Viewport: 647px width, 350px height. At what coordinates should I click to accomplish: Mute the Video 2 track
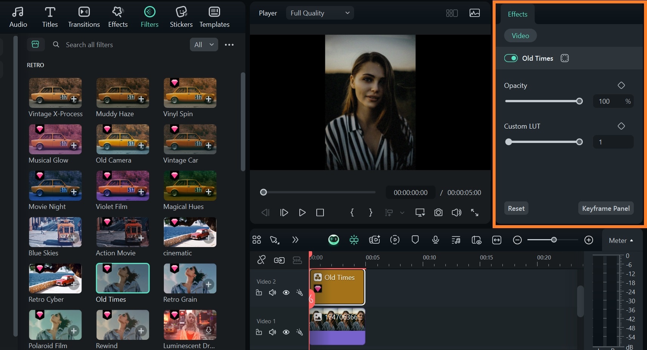(272, 292)
